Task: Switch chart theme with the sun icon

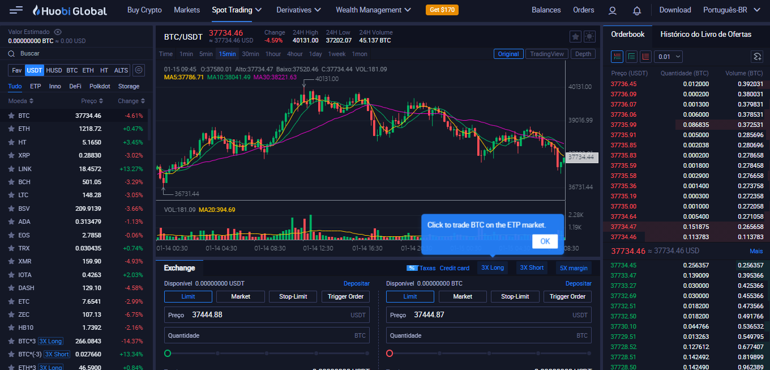Action: click(x=589, y=37)
